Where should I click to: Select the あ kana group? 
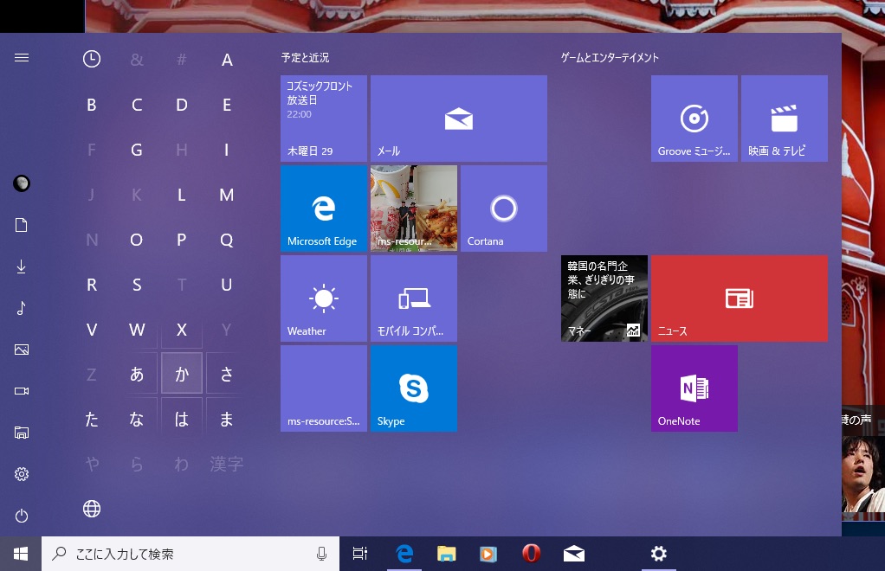[x=137, y=373]
